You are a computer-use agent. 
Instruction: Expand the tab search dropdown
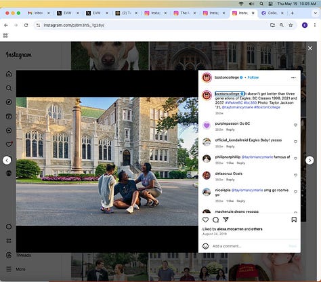(x=316, y=13)
